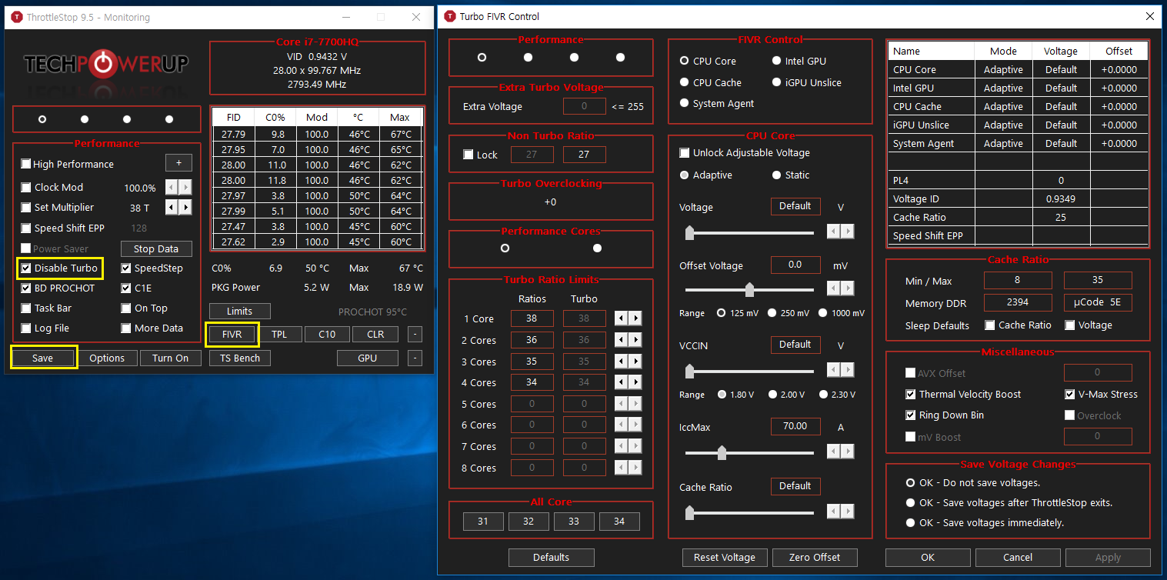Enable the Log File checkbox
1167x580 pixels.
(26, 328)
